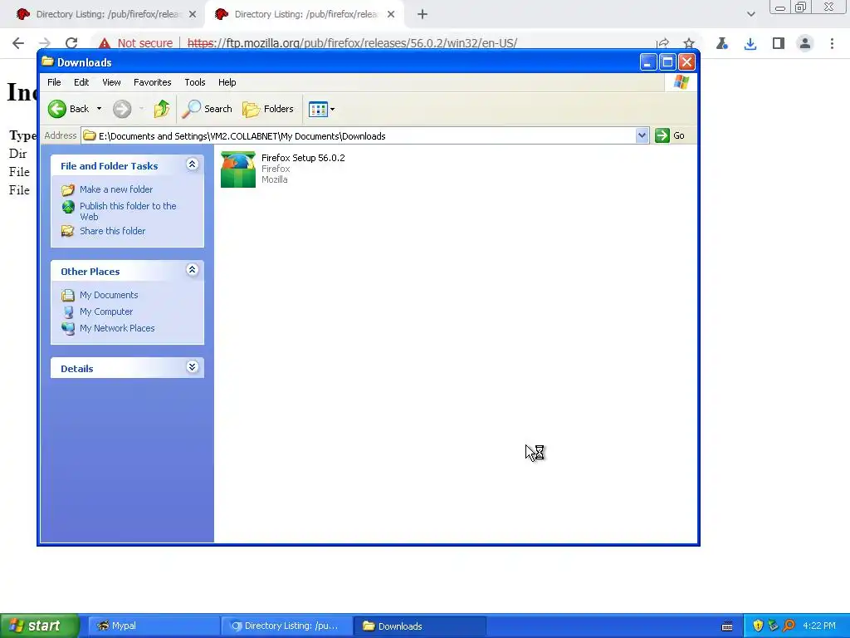Viewport: 850px width, 638px height.
Task: Switch to the first Directory Listing browser tab
Action: pyautogui.click(x=107, y=14)
